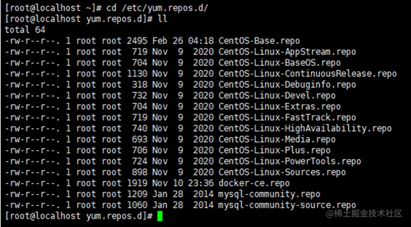Select the CentOS-Linux-AppStream.repo filename
The width and height of the screenshot is (411, 227).
pos(287,52)
